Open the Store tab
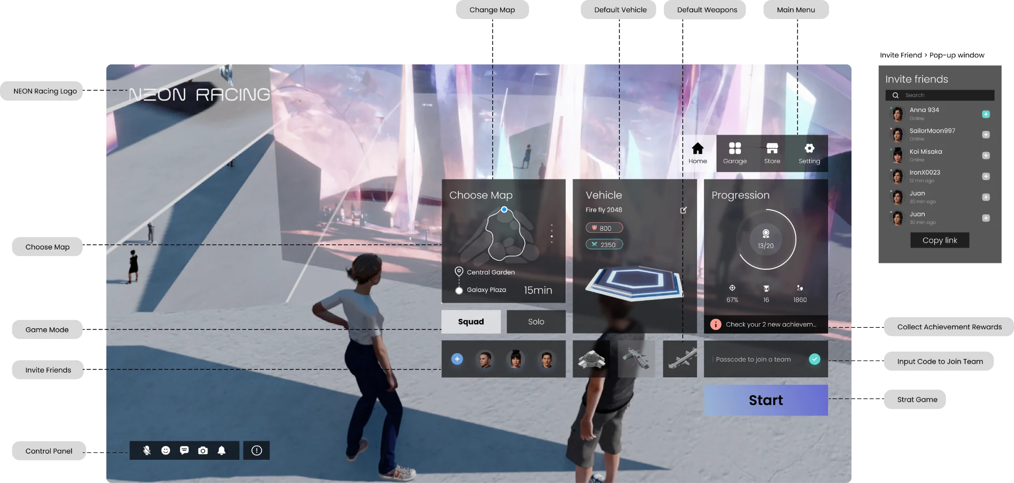 pos(772,153)
